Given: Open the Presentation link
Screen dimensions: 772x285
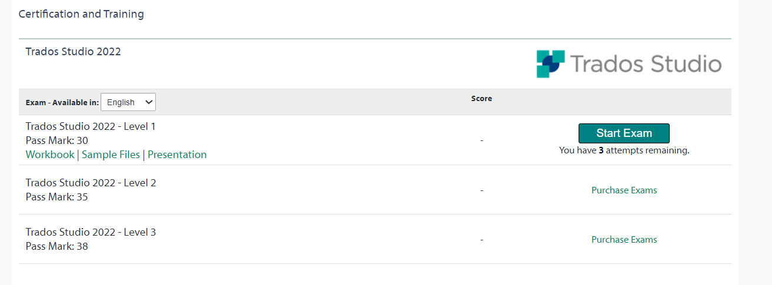Looking at the screenshot, I should coord(177,155).
